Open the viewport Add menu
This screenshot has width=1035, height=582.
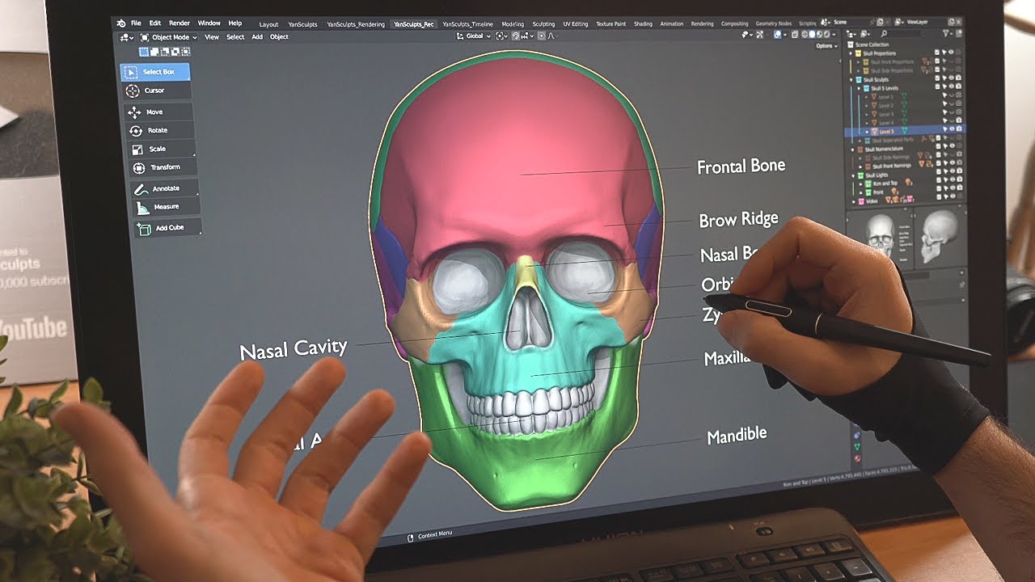coord(257,37)
